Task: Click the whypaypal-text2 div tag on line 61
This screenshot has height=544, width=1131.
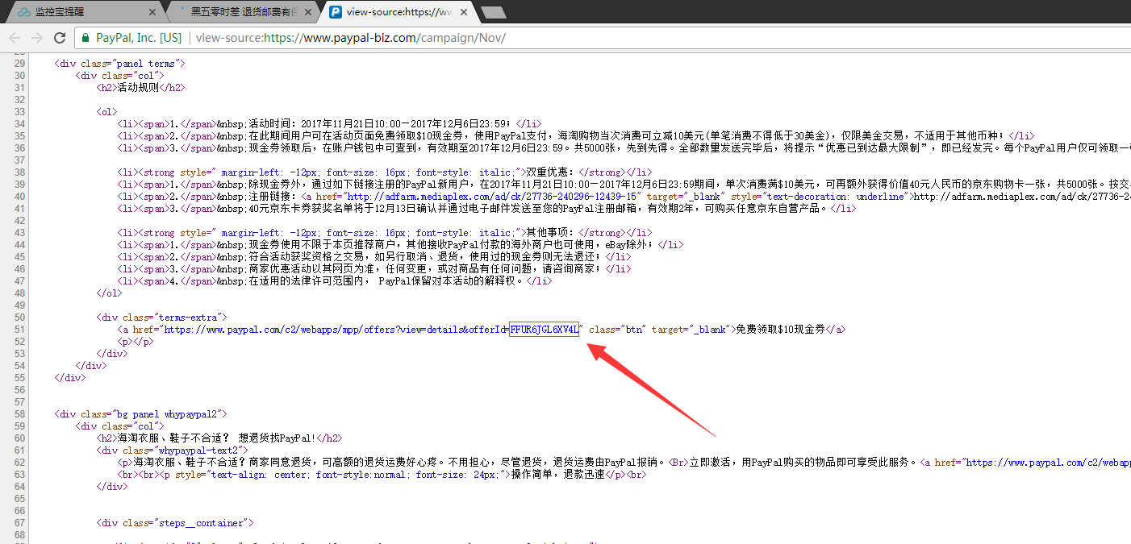Action: (x=173, y=450)
